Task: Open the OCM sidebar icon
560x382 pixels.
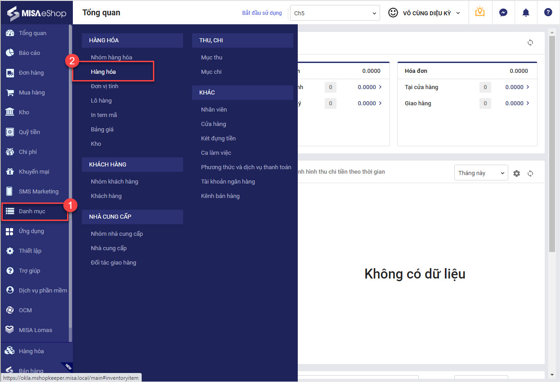Action: tap(9, 310)
